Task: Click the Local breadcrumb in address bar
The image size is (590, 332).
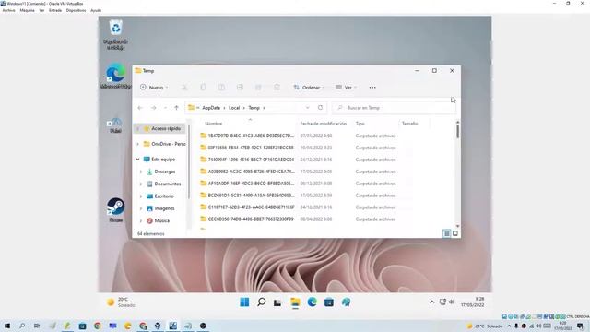Action: [234, 108]
